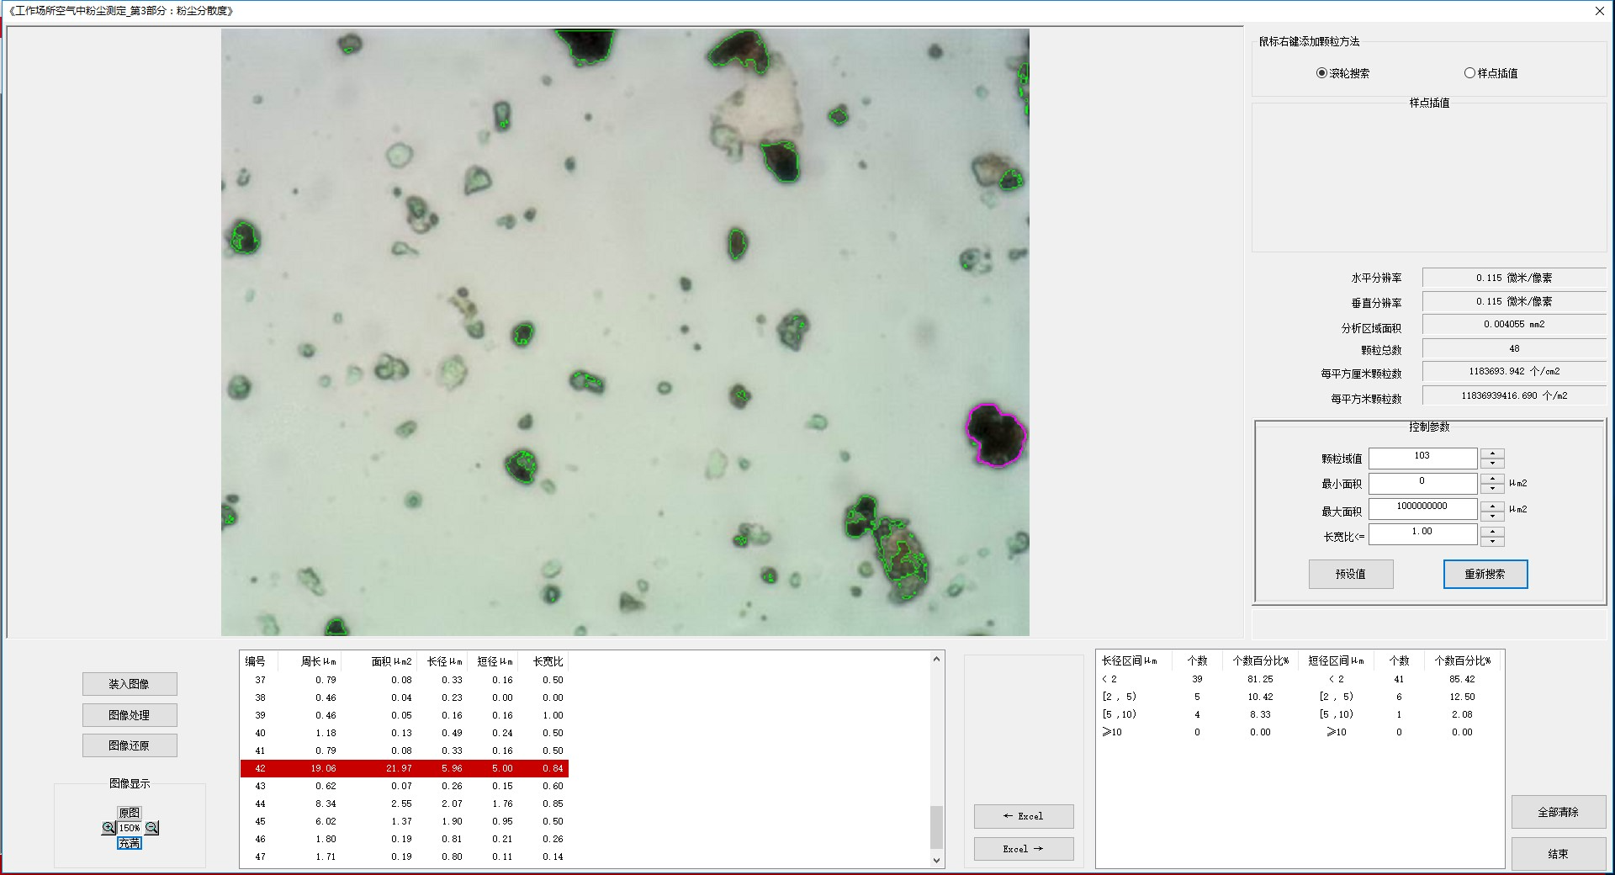Select the 样点插值 radio button
The height and width of the screenshot is (875, 1615).
coord(1469,73)
